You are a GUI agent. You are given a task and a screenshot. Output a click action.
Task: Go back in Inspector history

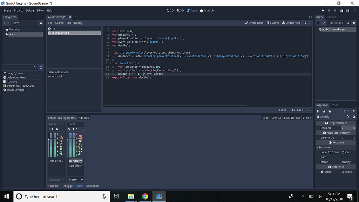344,111
